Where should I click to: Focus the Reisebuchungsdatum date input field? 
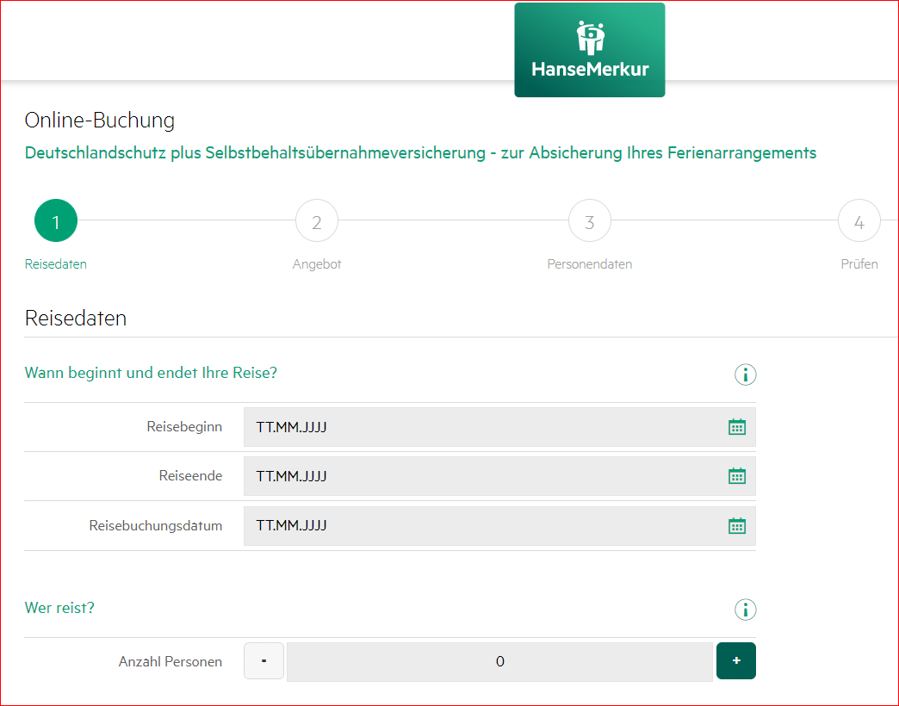(482, 526)
